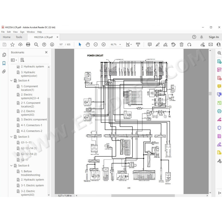Click the page number input field
Screen dimensions: 222x222
click(61, 45)
